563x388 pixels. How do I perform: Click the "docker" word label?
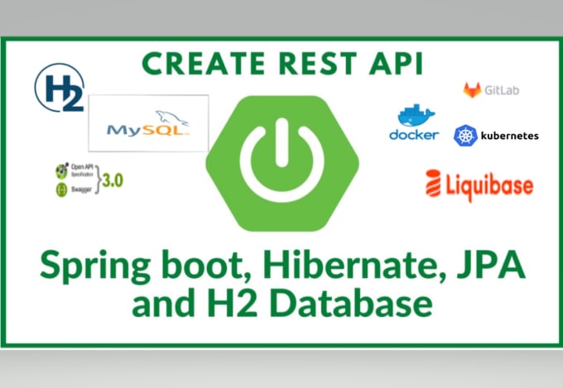pyautogui.click(x=414, y=135)
